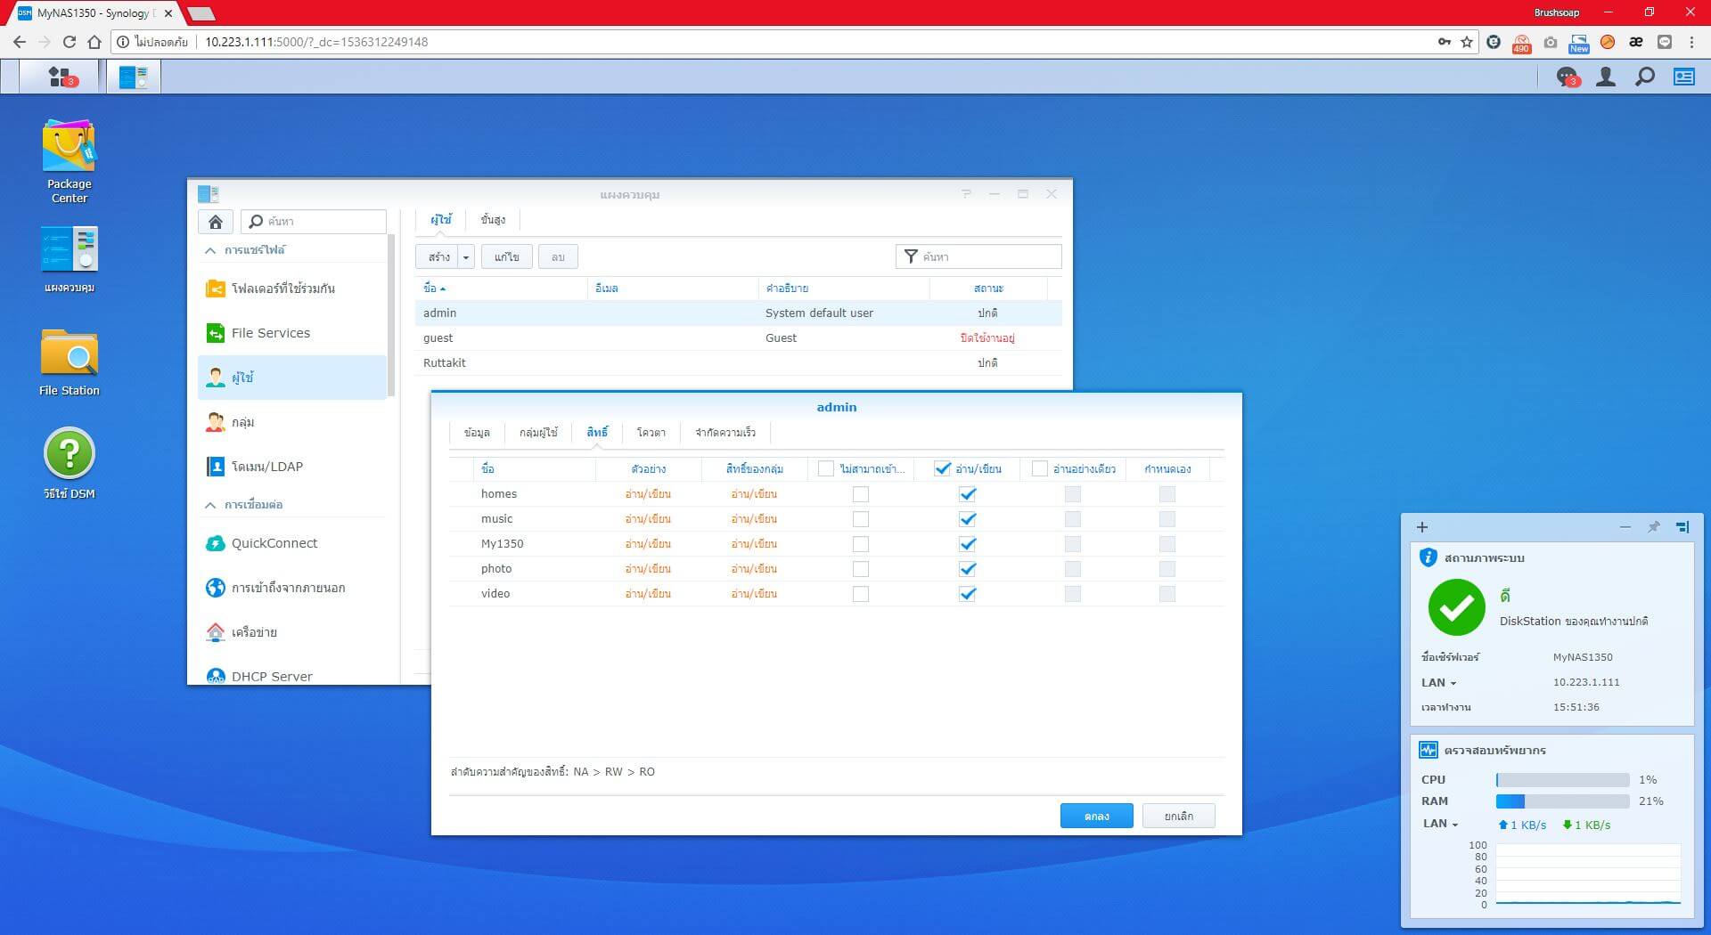Viewport: 1711px width, 935px height.
Task: Click the blue OK button
Action: pos(1096,817)
